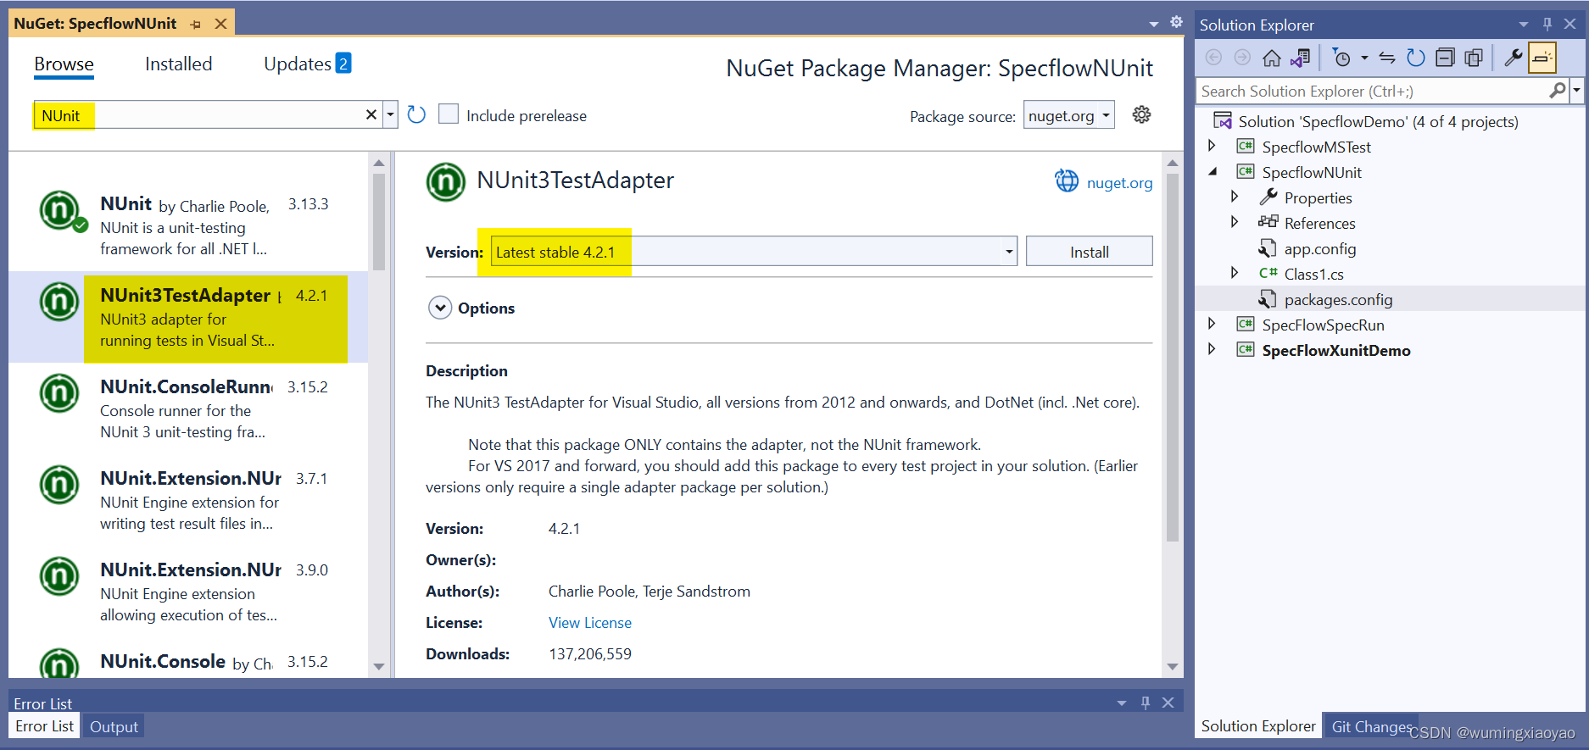The image size is (1589, 750).
Task: Open the Pending Changes Filter clock icon
Action: point(1341,58)
